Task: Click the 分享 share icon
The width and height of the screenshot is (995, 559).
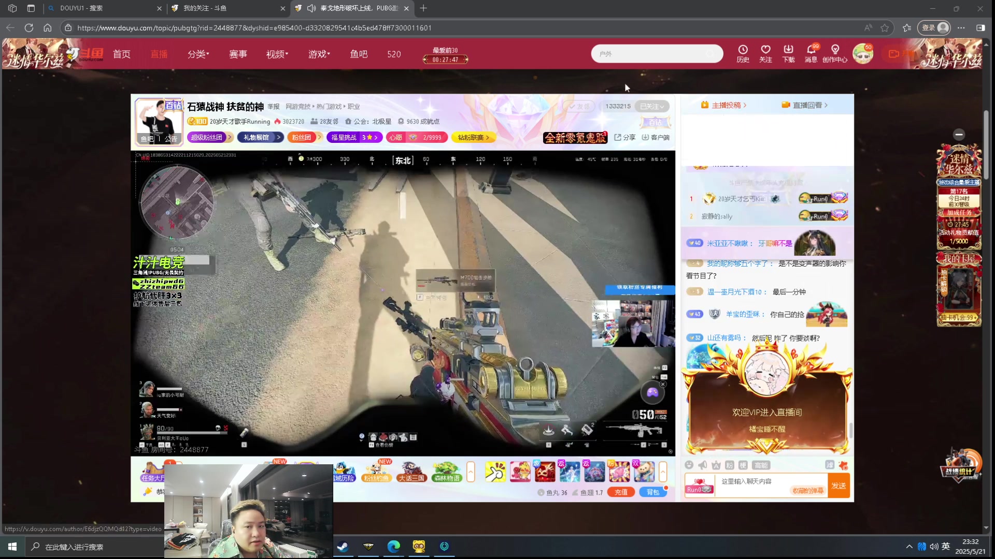Action: (625, 137)
